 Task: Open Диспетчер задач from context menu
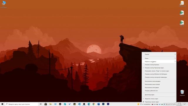[159, 95]
